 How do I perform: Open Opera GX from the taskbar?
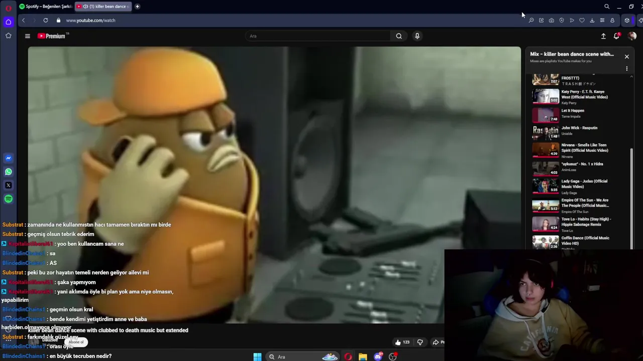tap(348, 357)
